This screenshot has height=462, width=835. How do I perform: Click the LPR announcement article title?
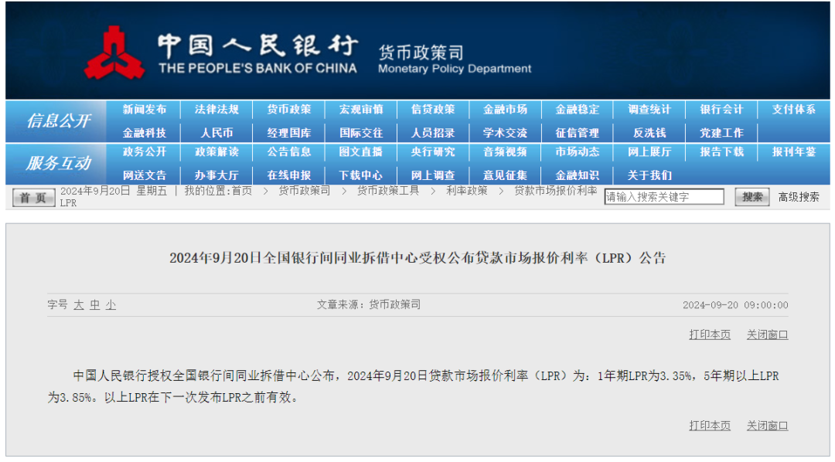pyautogui.click(x=418, y=258)
